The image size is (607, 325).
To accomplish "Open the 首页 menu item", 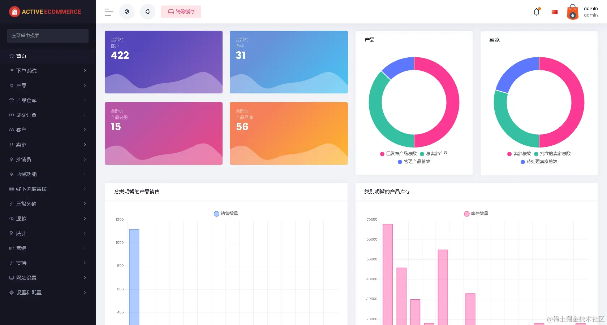I will coord(48,56).
